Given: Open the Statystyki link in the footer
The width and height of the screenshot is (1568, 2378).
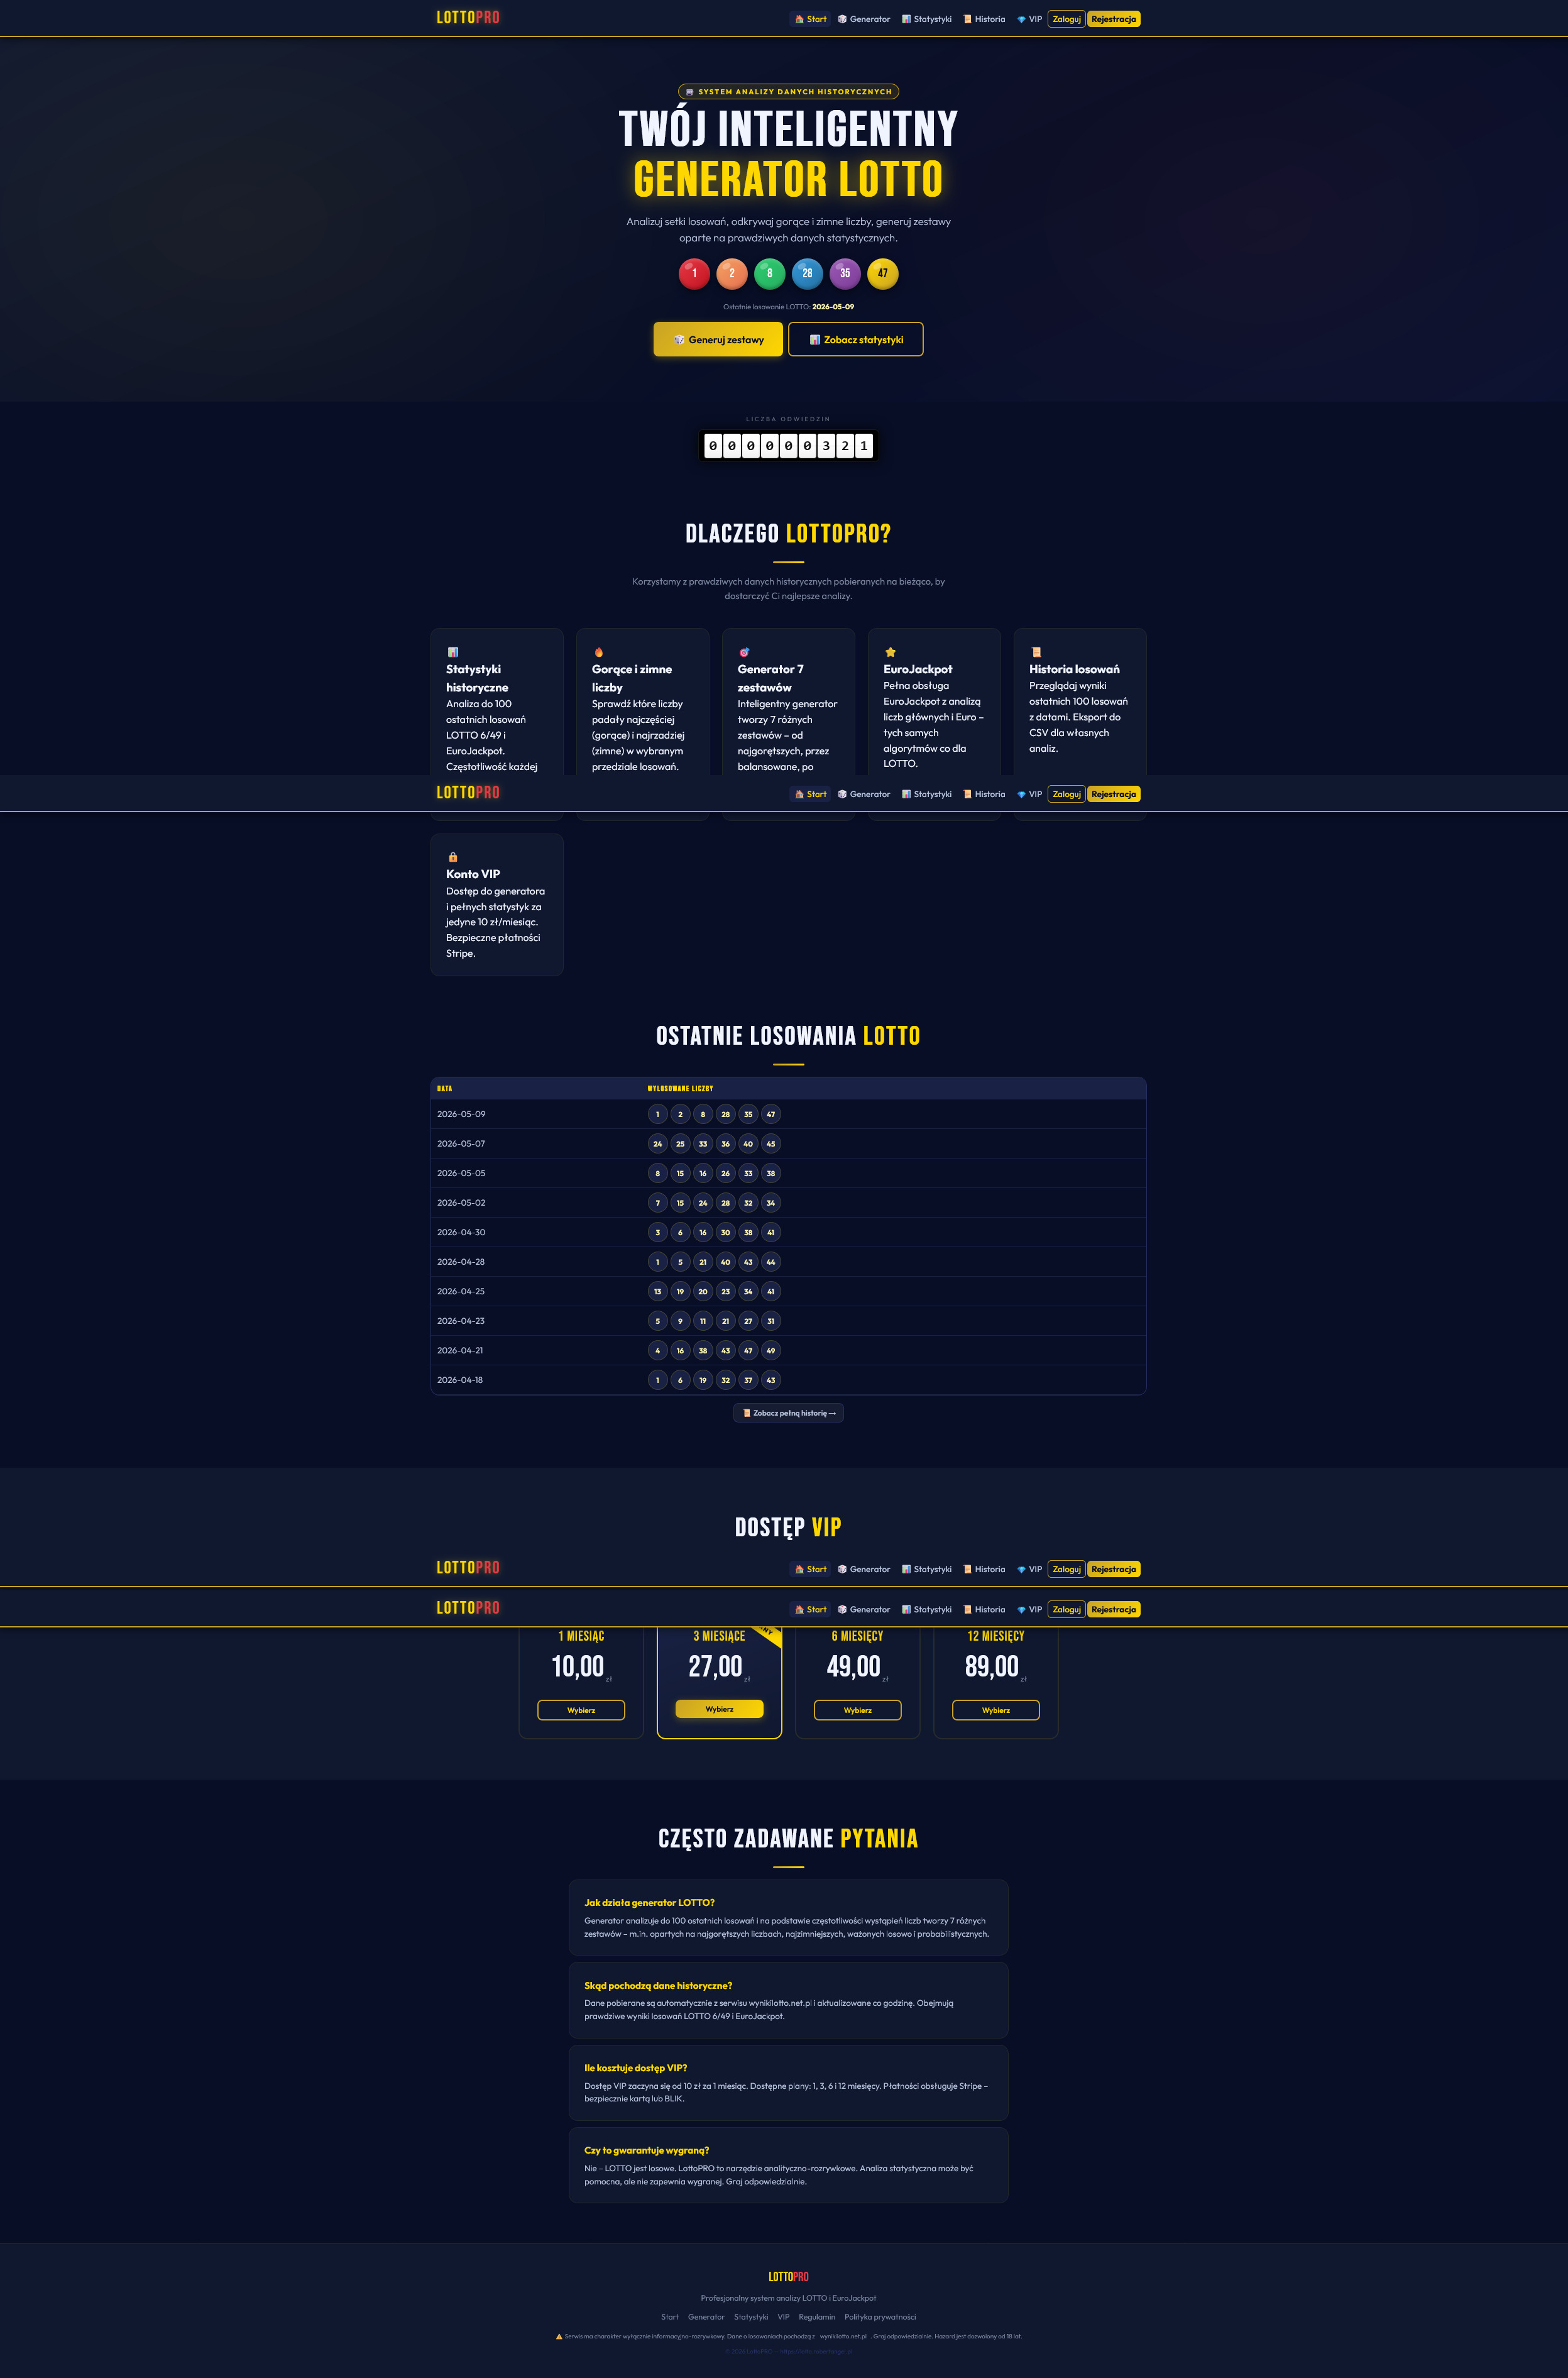Looking at the screenshot, I should (751, 2317).
